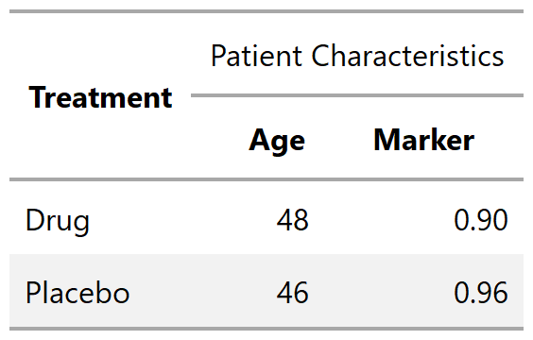Select the Age value 48
Screen dimensions: 533x340
(x=292, y=220)
